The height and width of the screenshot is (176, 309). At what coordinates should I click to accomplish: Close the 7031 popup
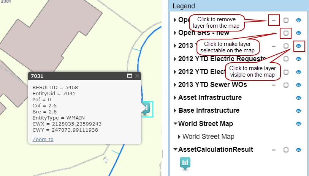tap(137, 76)
